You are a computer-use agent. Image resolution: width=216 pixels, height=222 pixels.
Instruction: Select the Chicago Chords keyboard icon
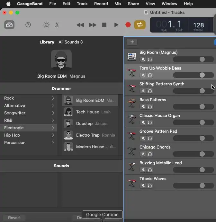click(132, 151)
